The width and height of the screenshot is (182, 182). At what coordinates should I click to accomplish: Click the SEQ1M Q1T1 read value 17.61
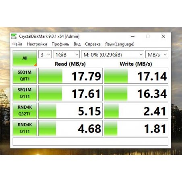coord(70,93)
